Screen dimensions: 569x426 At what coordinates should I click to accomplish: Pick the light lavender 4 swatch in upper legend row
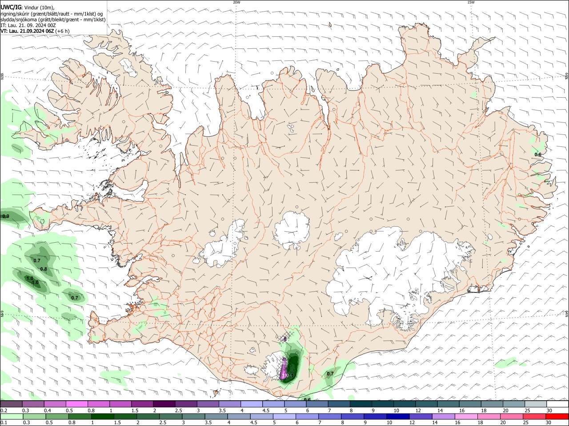click(251, 404)
